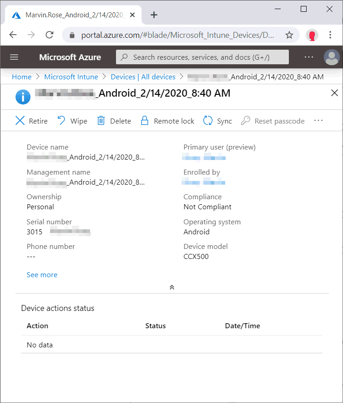Go to Microsoft Intune breadcrumb
The image size is (343, 403).
71,77
